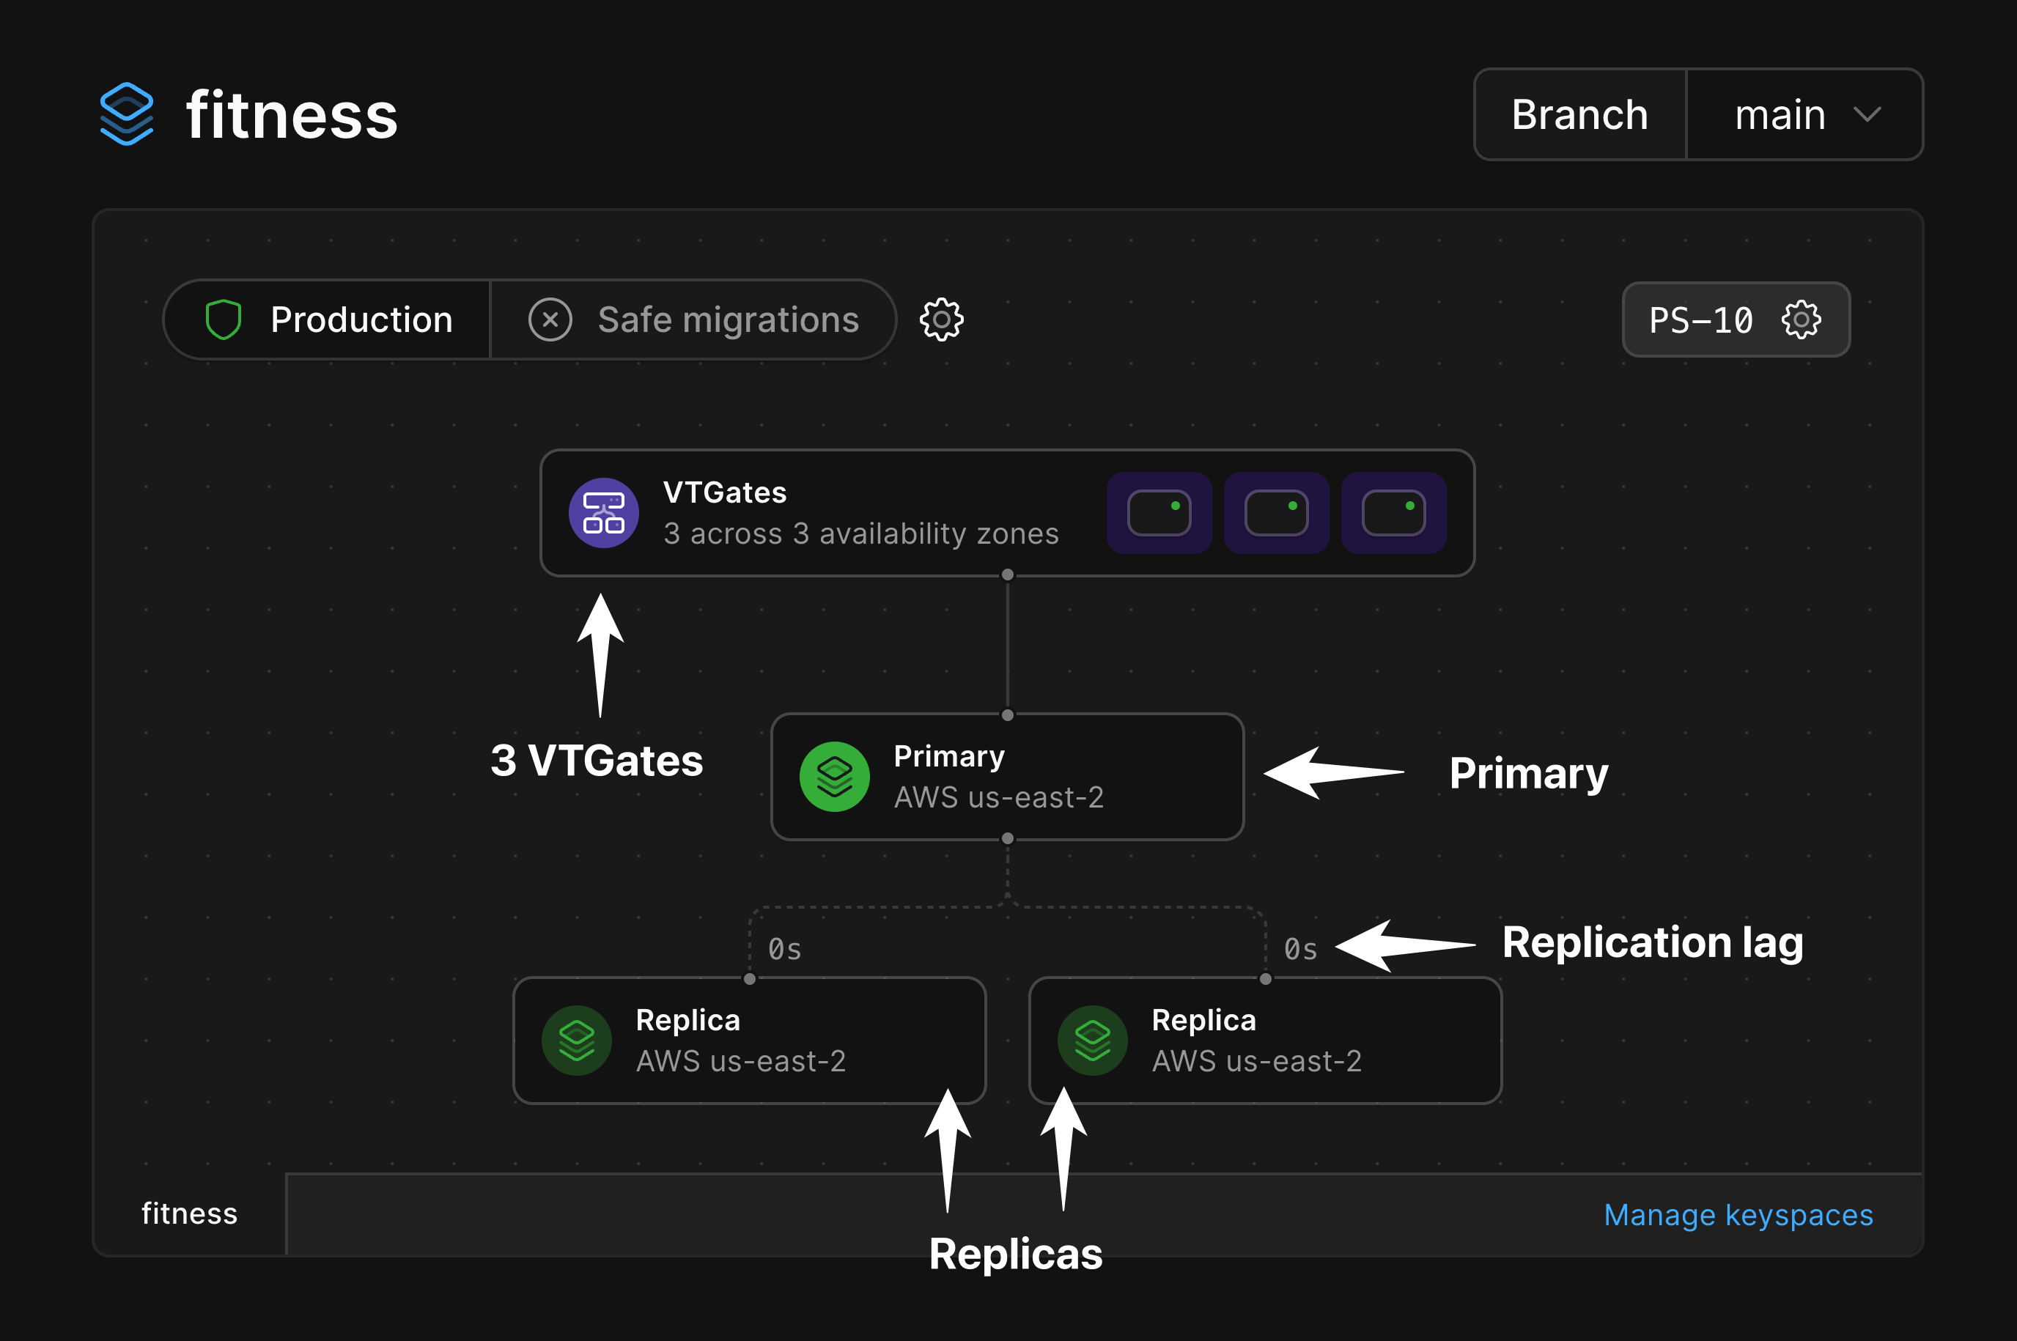Click the right Replica database icon

click(x=1094, y=1040)
